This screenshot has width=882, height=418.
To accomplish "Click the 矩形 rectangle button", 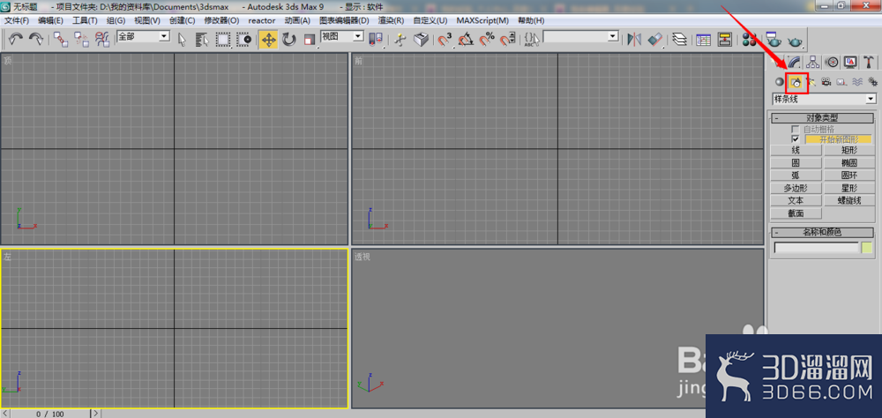I will coord(848,150).
